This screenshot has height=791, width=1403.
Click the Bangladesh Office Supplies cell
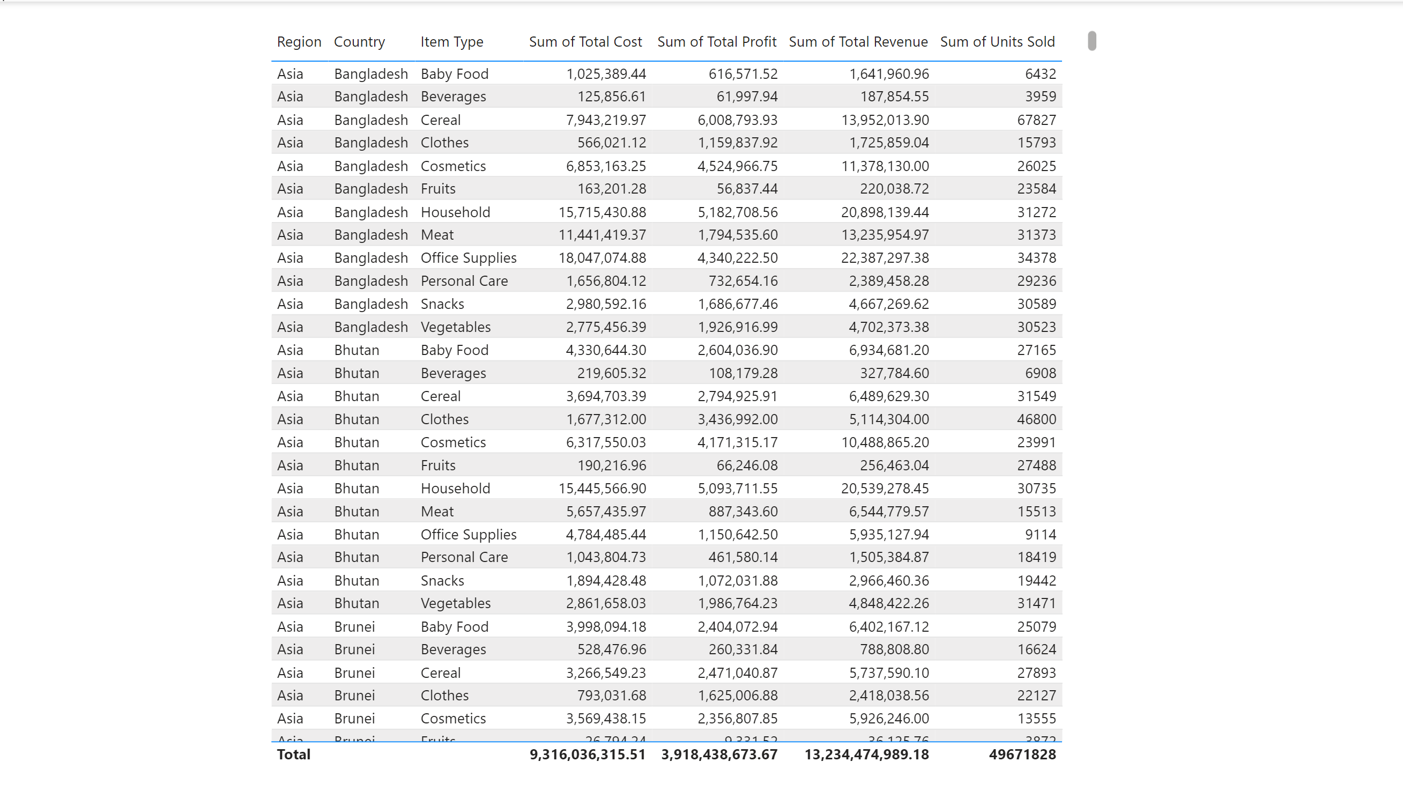469,257
